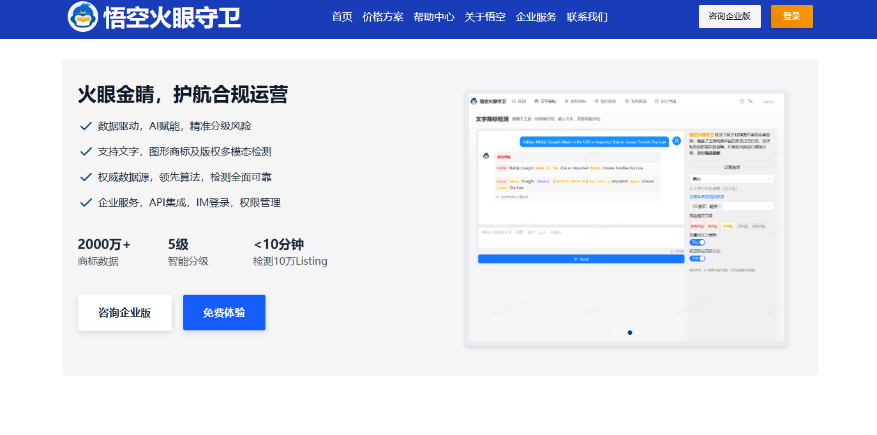Open the 专利查询 icon in demo navigation

coord(626,101)
